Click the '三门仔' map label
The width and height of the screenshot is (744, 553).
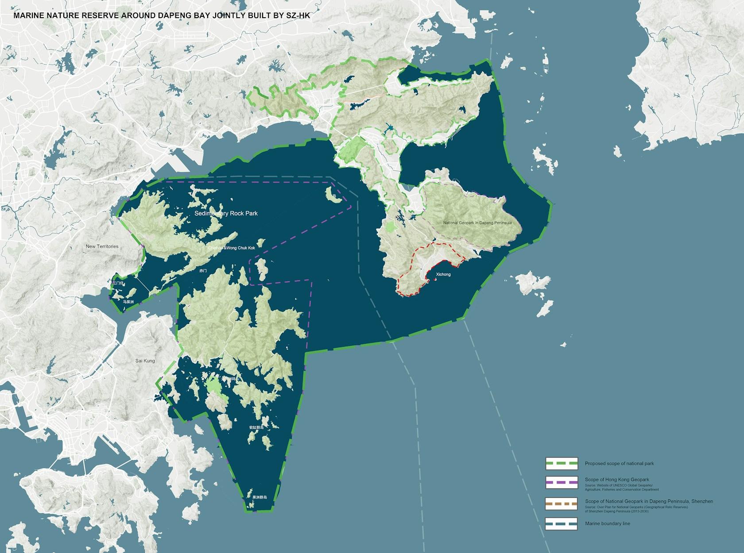click(119, 282)
